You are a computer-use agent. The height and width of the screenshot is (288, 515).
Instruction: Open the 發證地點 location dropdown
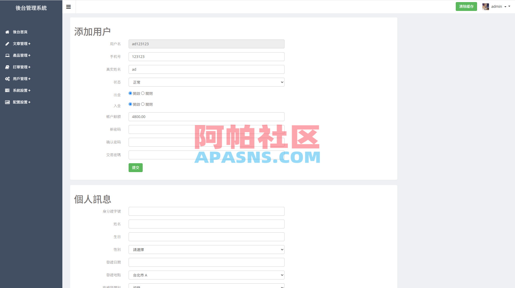(x=206, y=275)
